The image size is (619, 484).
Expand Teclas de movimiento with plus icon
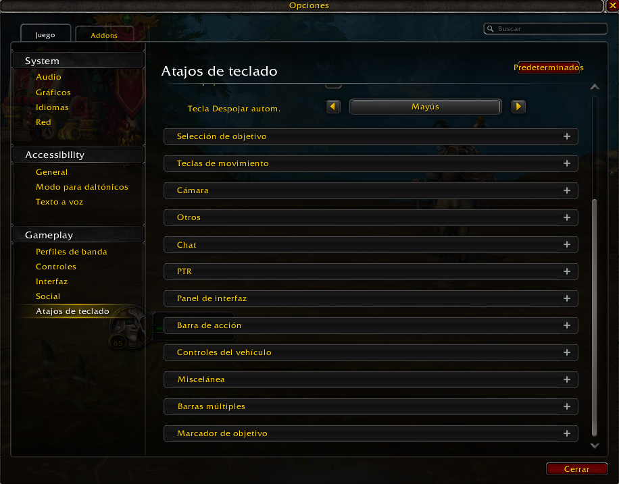pyautogui.click(x=567, y=163)
